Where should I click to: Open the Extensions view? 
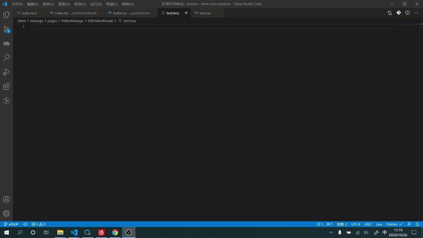click(6, 86)
